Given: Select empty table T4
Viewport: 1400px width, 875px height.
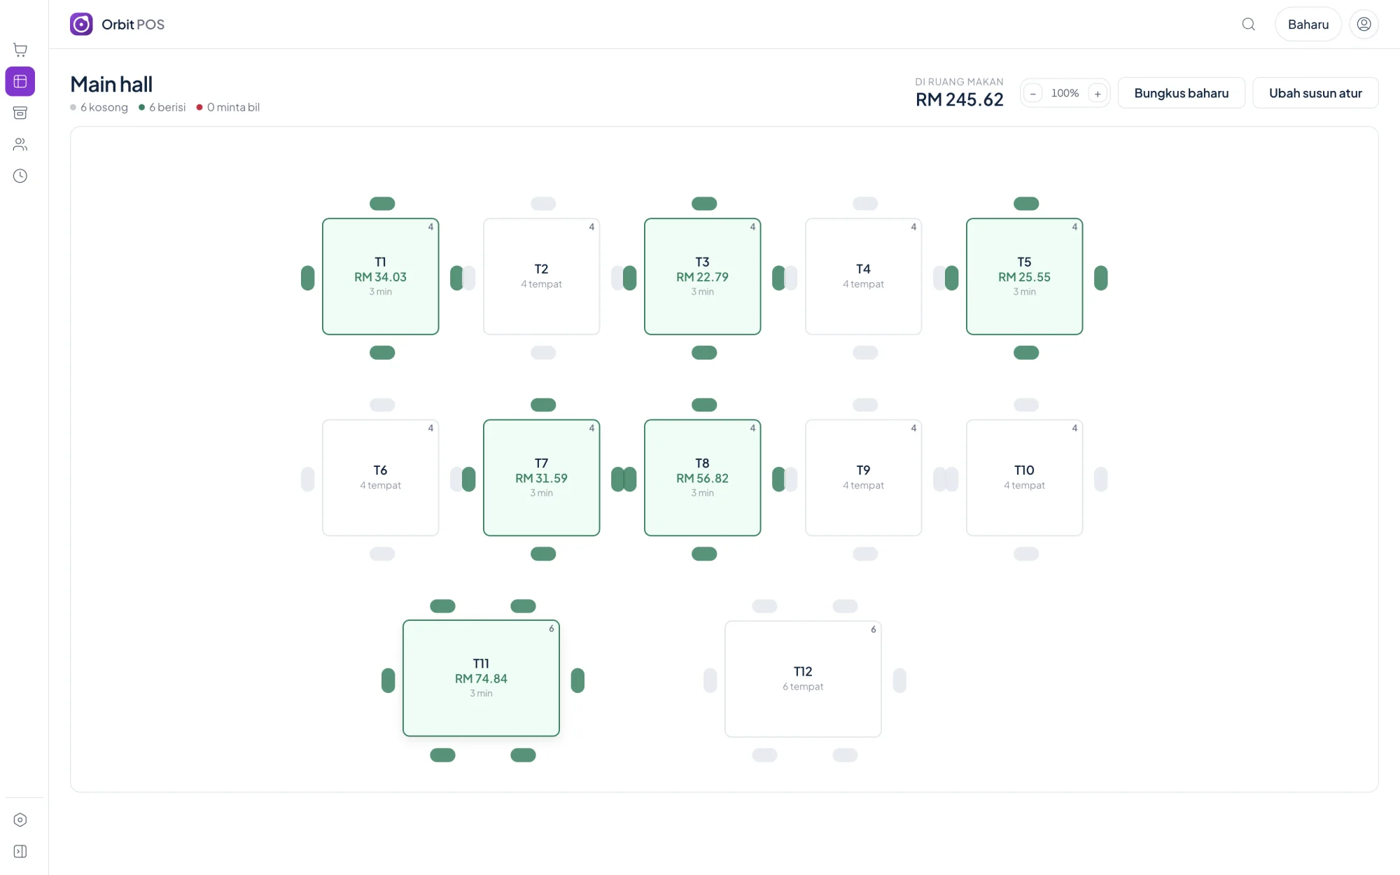Looking at the screenshot, I should [x=863, y=276].
